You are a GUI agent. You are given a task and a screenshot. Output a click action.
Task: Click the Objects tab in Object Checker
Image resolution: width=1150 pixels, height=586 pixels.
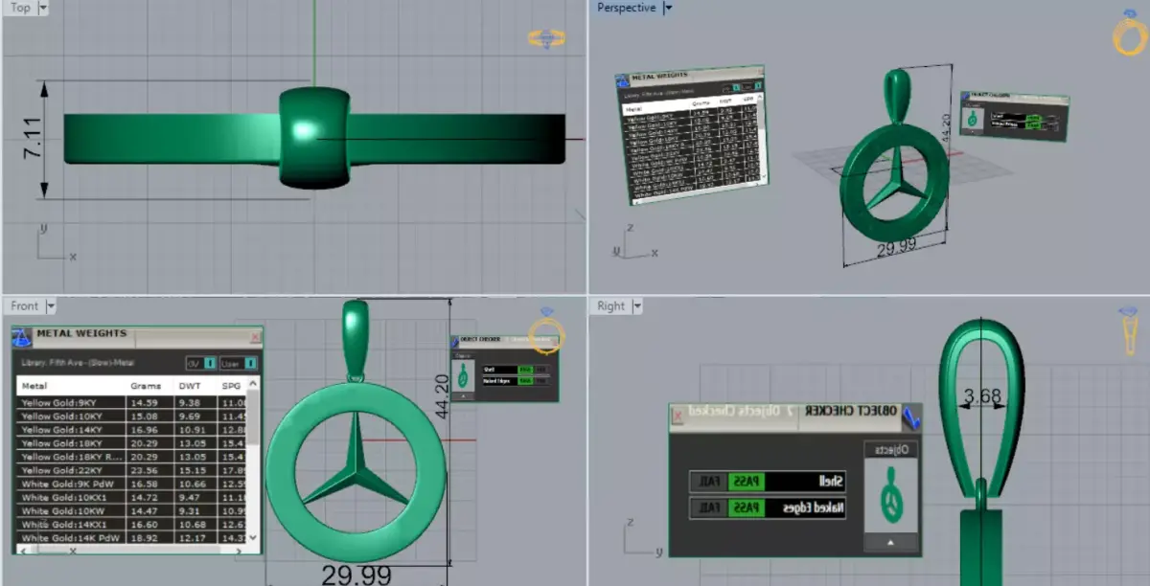point(891,448)
